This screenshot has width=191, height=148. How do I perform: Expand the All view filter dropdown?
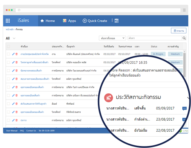[14, 38]
